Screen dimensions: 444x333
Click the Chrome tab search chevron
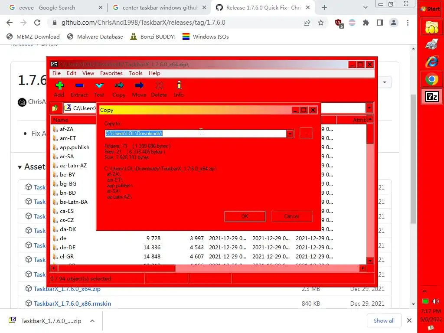[365, 8]
